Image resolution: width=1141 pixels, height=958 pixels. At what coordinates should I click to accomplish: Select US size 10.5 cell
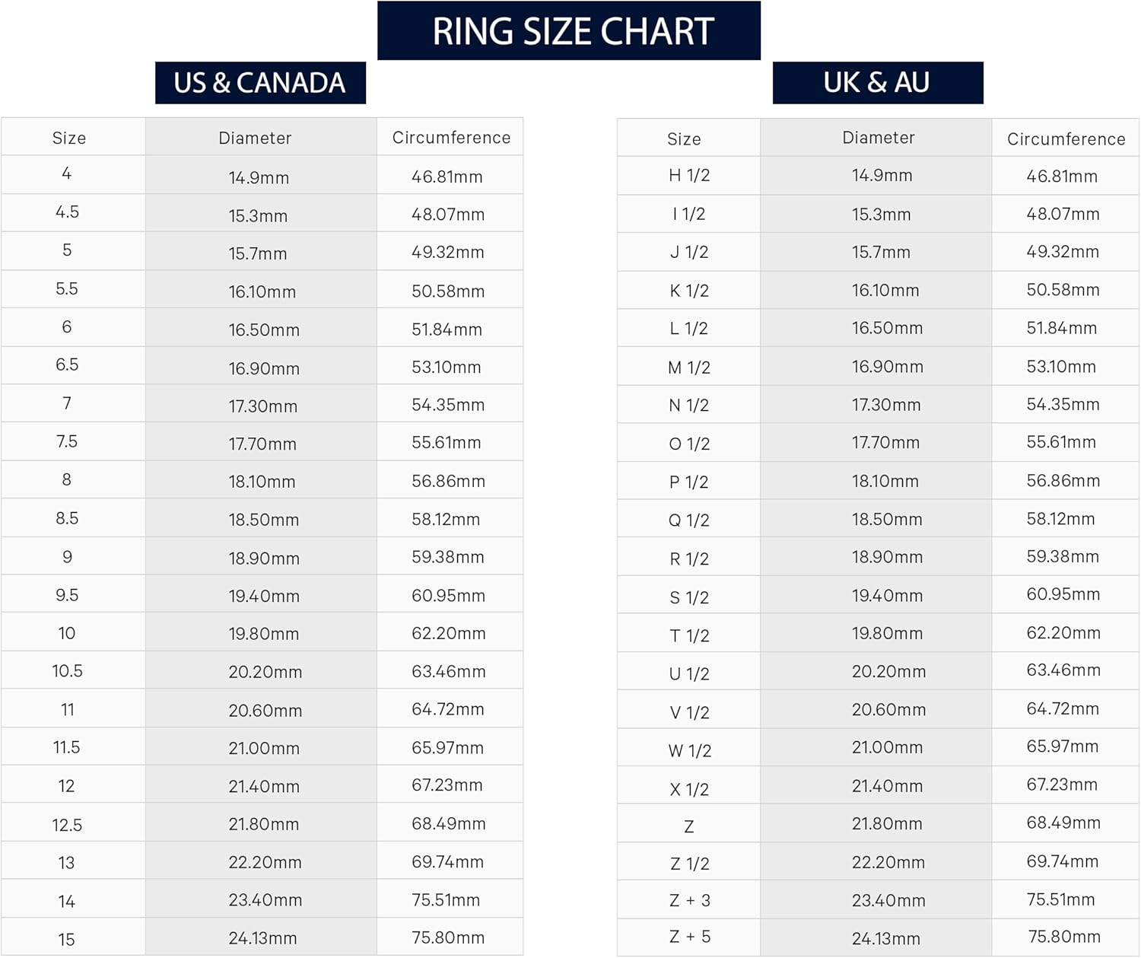(67, 671)
